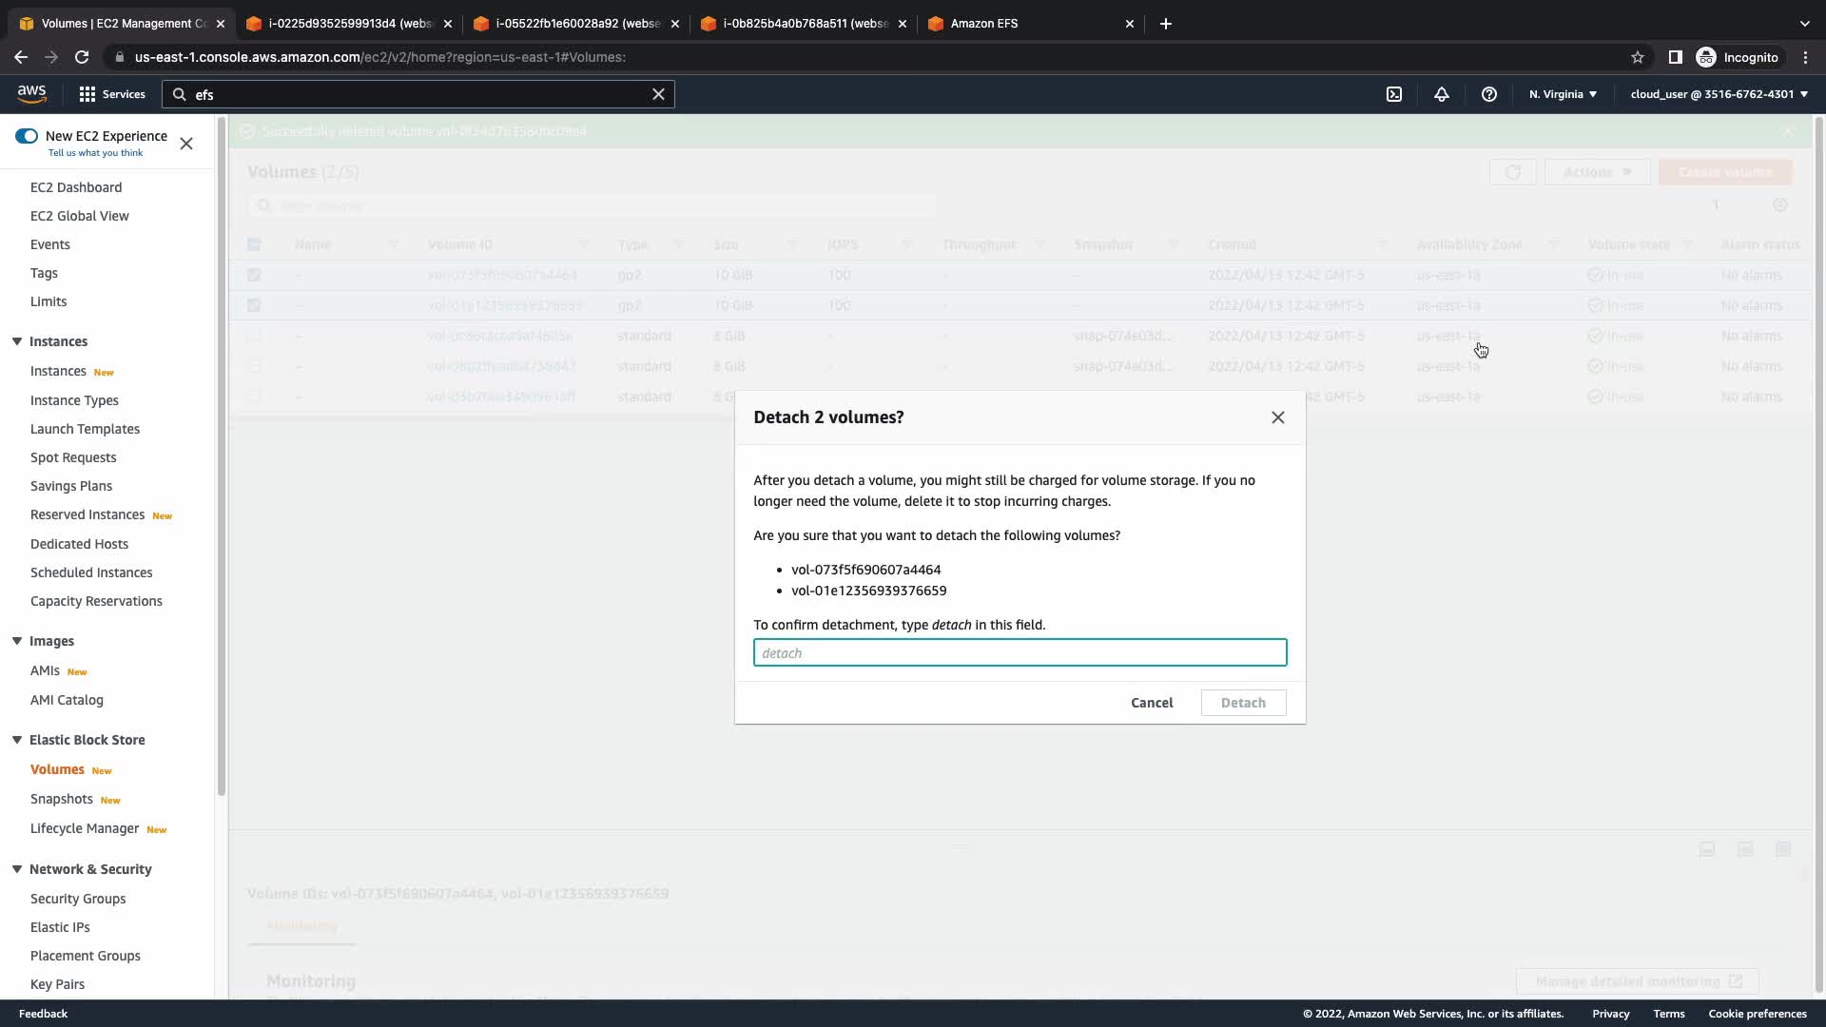Open Snapshots in the sidebar
Screen dimensions: 1826x1027
coord(62,799)
